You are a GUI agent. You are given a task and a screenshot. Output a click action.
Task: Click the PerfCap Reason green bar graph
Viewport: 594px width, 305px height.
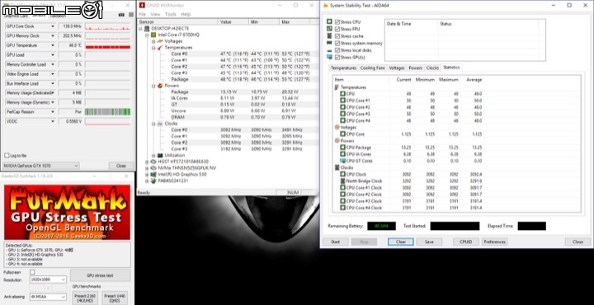tap(107, 112)
